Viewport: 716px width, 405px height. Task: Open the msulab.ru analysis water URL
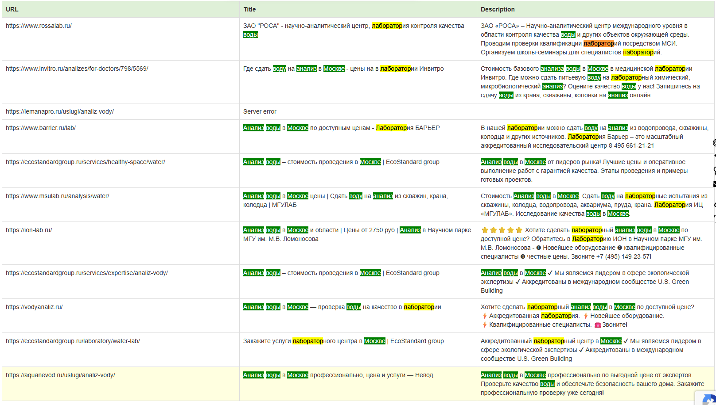(57, 196)
